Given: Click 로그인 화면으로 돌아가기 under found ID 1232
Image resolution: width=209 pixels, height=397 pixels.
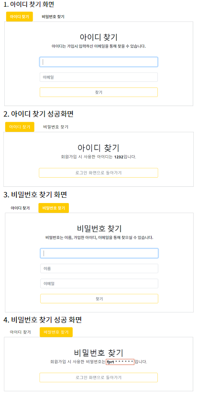Looking at the screenshot, I should point(99,172).
